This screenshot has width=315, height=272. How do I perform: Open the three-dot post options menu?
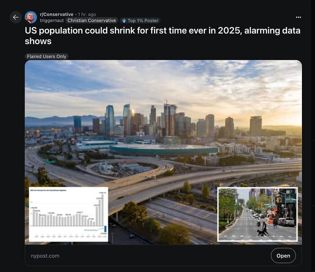pos(298,17)
